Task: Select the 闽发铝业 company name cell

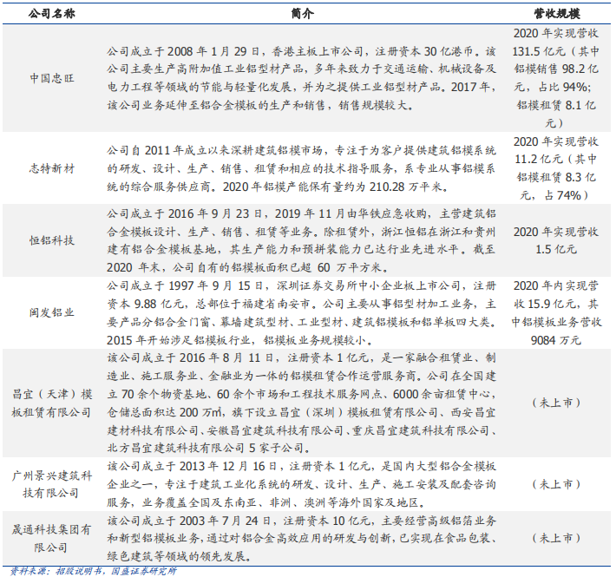Action: pyautogui.click(x=51, y=312)
